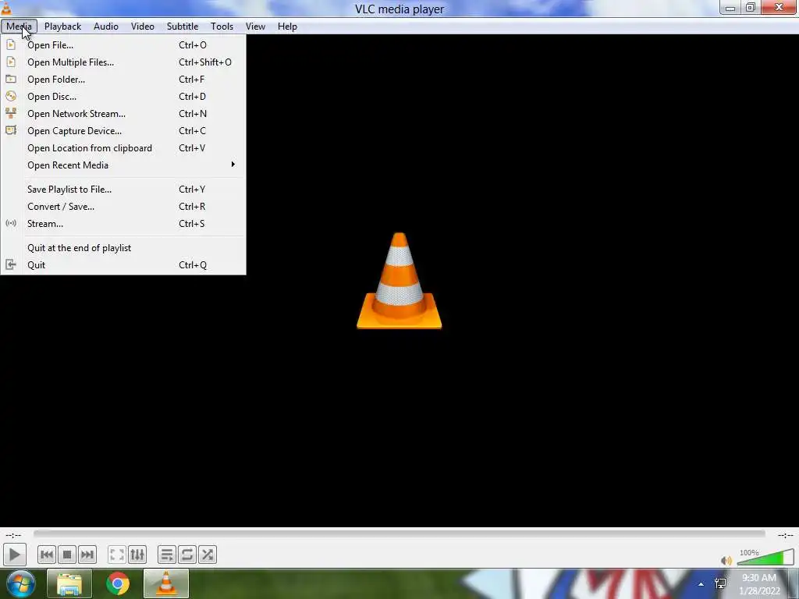
Task: Choose Open File... from Media menu
Action: point(123,44)
